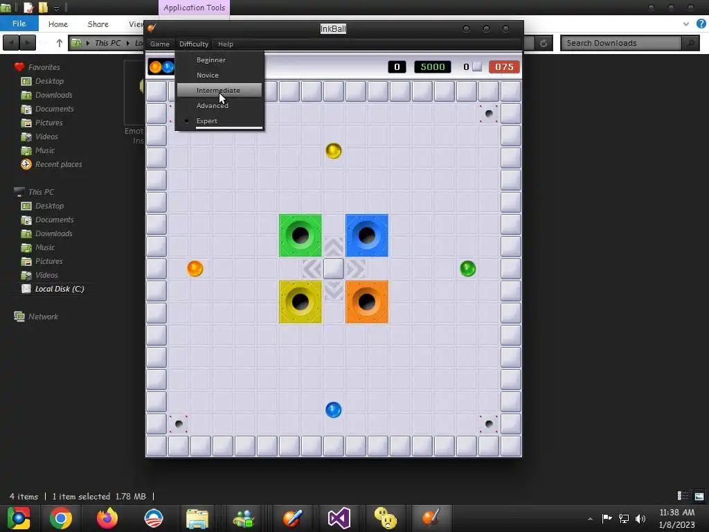Open the Help menu in InkBall
The height and width of the screenshot is (532, 709).
pyautogui.click(x=226, y=44)
